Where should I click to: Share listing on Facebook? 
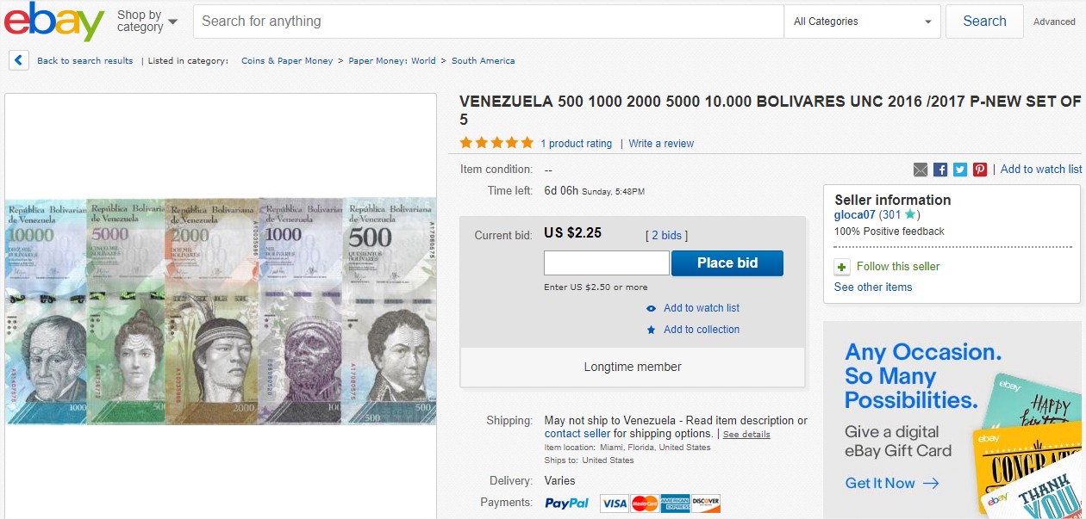coord(940,170)
